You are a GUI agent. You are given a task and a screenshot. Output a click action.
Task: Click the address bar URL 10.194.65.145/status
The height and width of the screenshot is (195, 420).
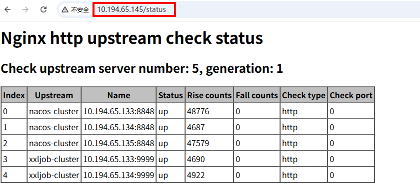pos(131,9)
